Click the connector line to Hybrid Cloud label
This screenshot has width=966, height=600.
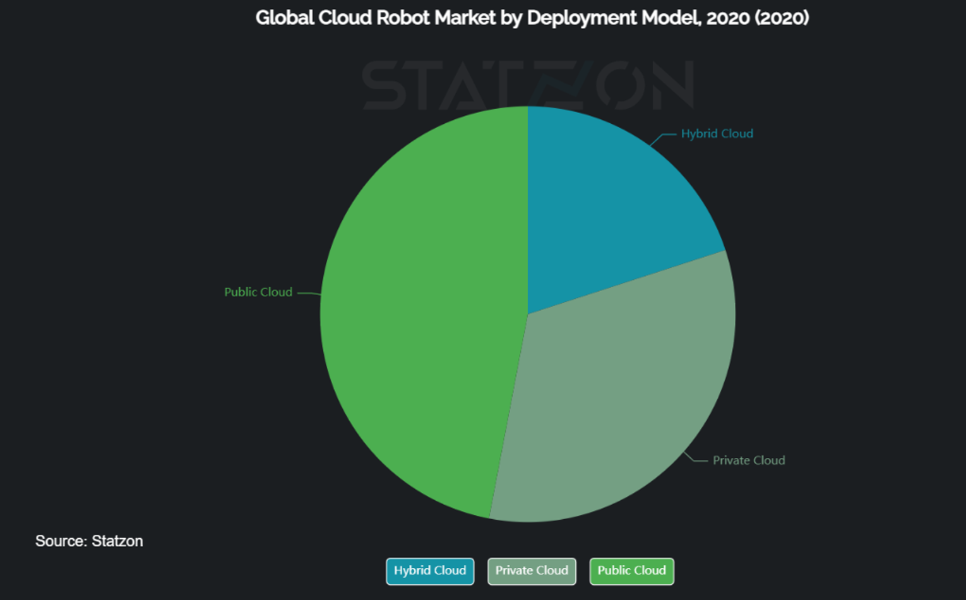pyautogui.click(x=662, y=136)
